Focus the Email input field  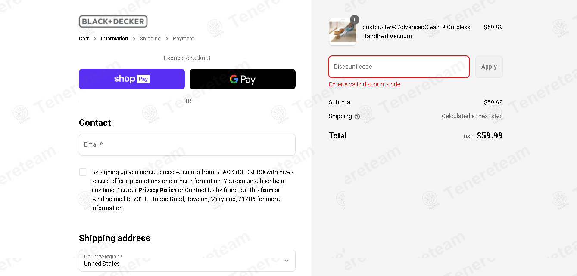click(x=187, y=144)
